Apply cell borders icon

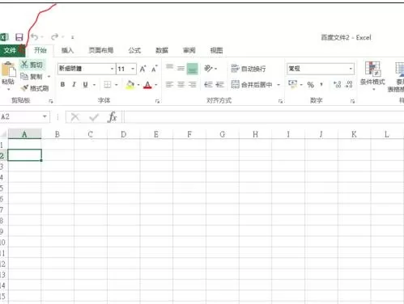point(108,85)
